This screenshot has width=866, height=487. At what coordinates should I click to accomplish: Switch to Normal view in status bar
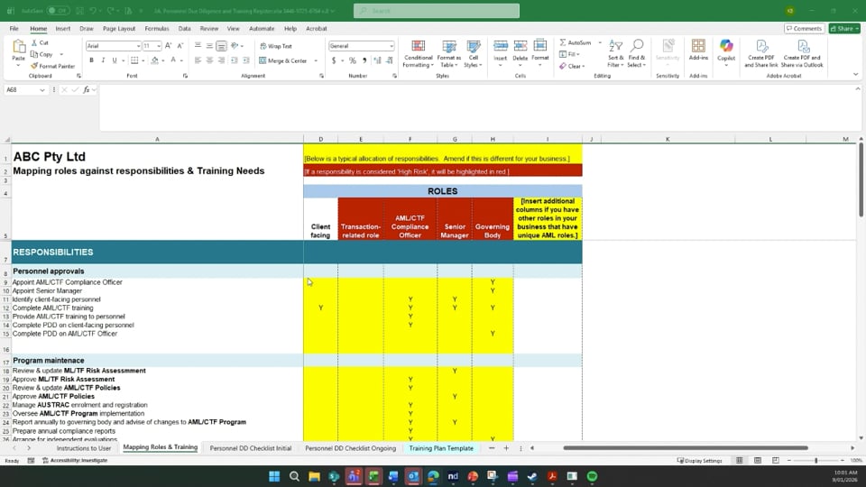pos(740,461)
